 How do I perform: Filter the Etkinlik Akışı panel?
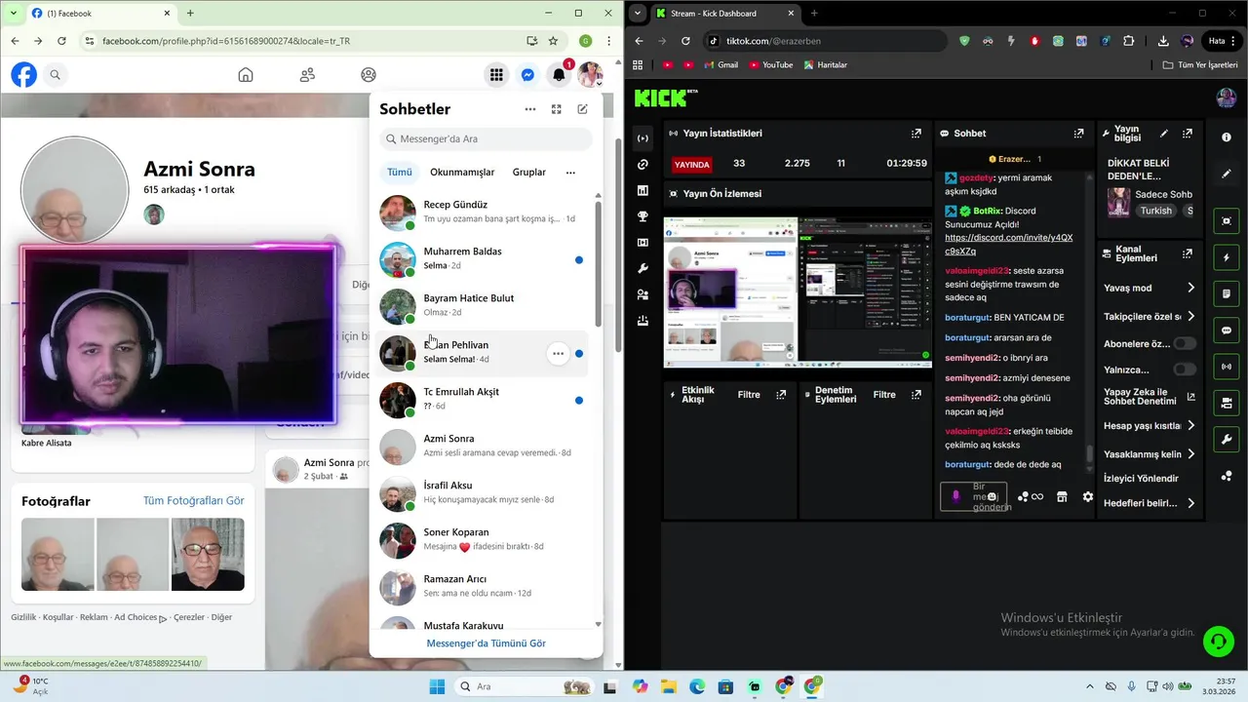[749, 395]
